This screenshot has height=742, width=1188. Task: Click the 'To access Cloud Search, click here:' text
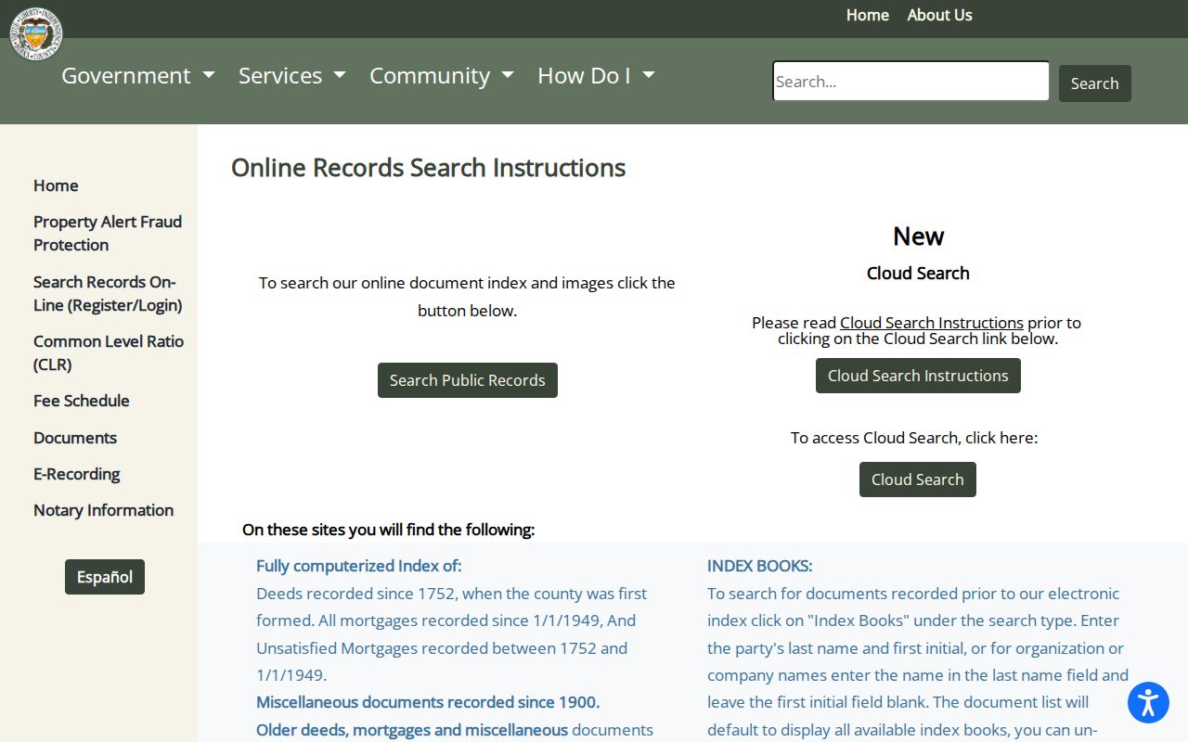click(x=914, y=438)
